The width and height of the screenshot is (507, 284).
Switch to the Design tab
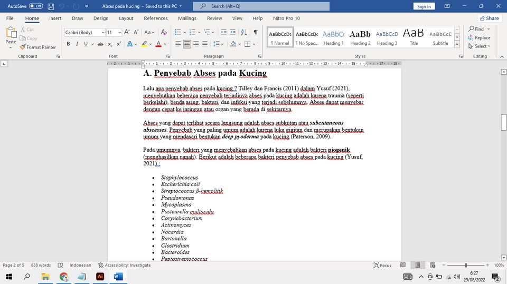point(101,18)
